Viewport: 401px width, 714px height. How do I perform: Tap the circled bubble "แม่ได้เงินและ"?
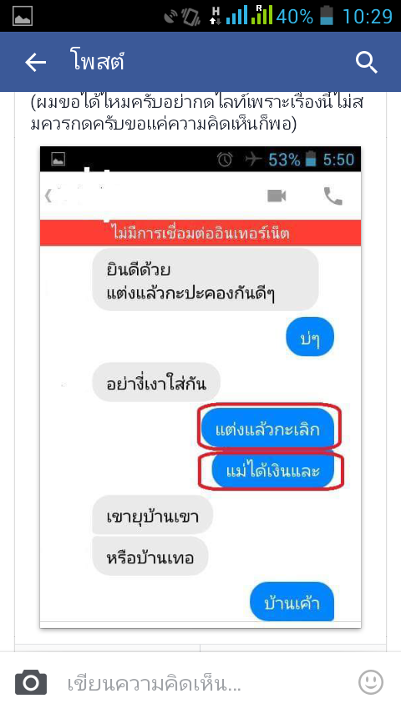[272, 471]
